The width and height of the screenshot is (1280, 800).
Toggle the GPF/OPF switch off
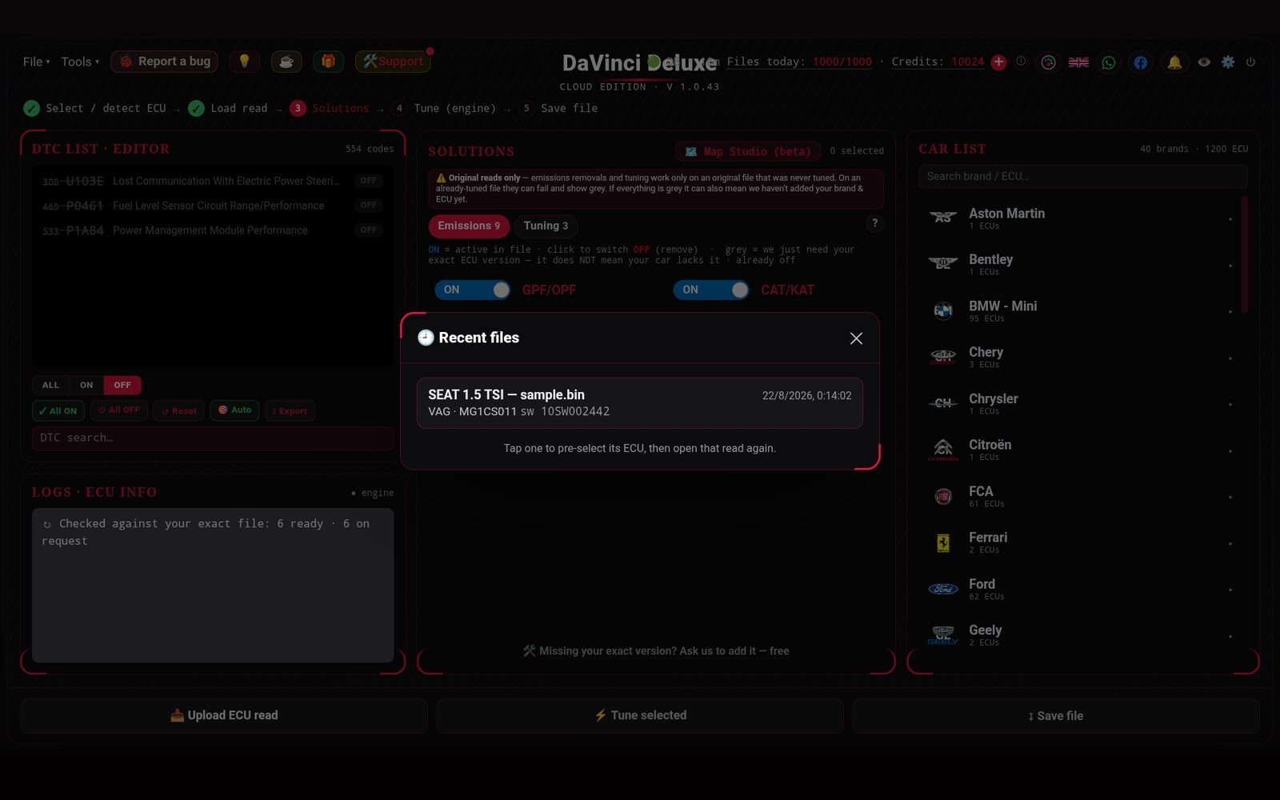tap(473, 290)
